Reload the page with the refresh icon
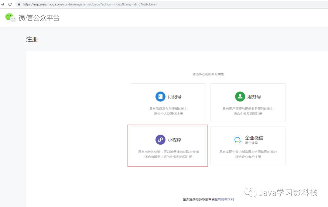This screenshot has height=207, width=328. (10, 4)
